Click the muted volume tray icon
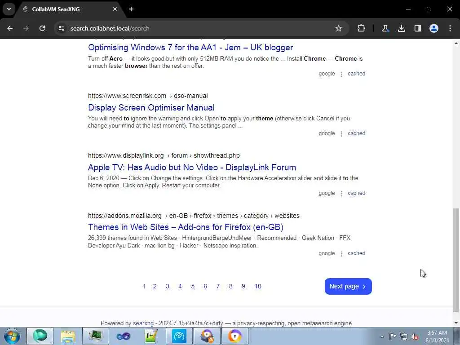This screenshot has height=345, width=460. pos(415,336)
